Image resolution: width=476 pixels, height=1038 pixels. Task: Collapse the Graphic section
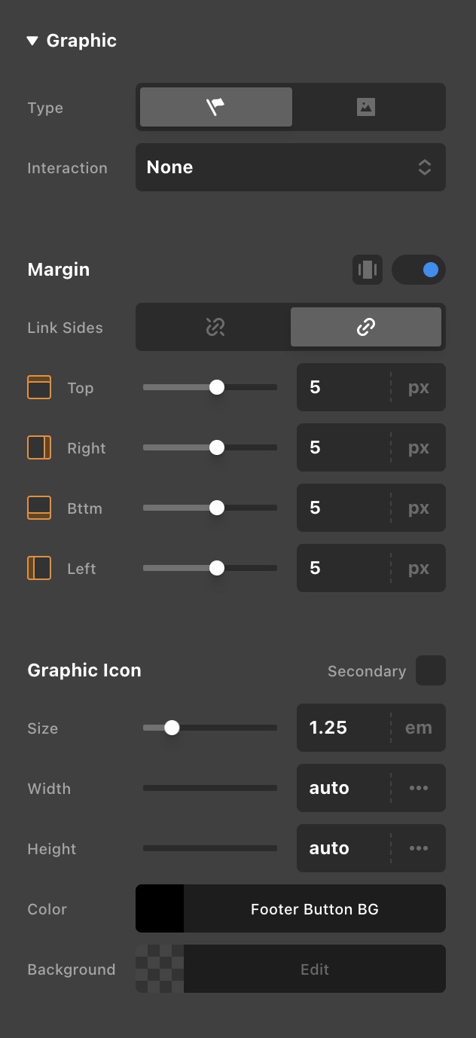32,41
